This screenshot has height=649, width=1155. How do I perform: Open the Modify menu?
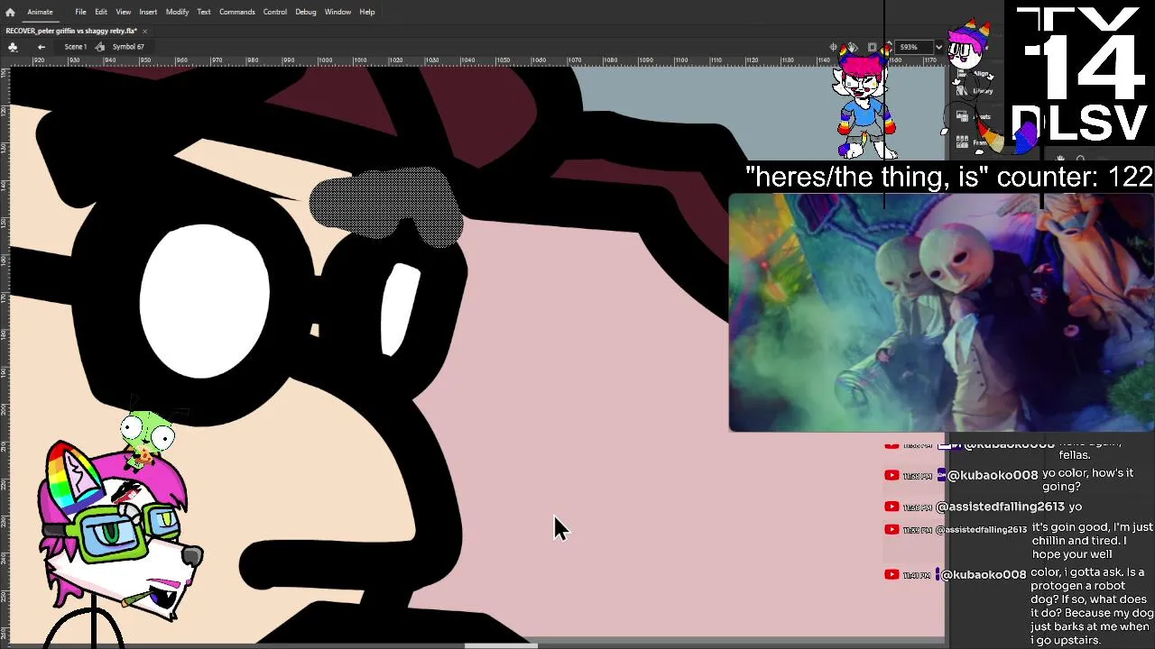click(x=177, y=12)
